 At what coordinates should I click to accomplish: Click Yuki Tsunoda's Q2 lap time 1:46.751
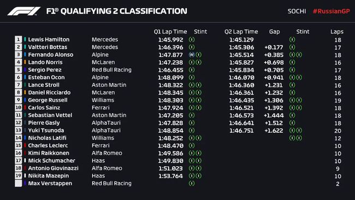tap(241, 131)
